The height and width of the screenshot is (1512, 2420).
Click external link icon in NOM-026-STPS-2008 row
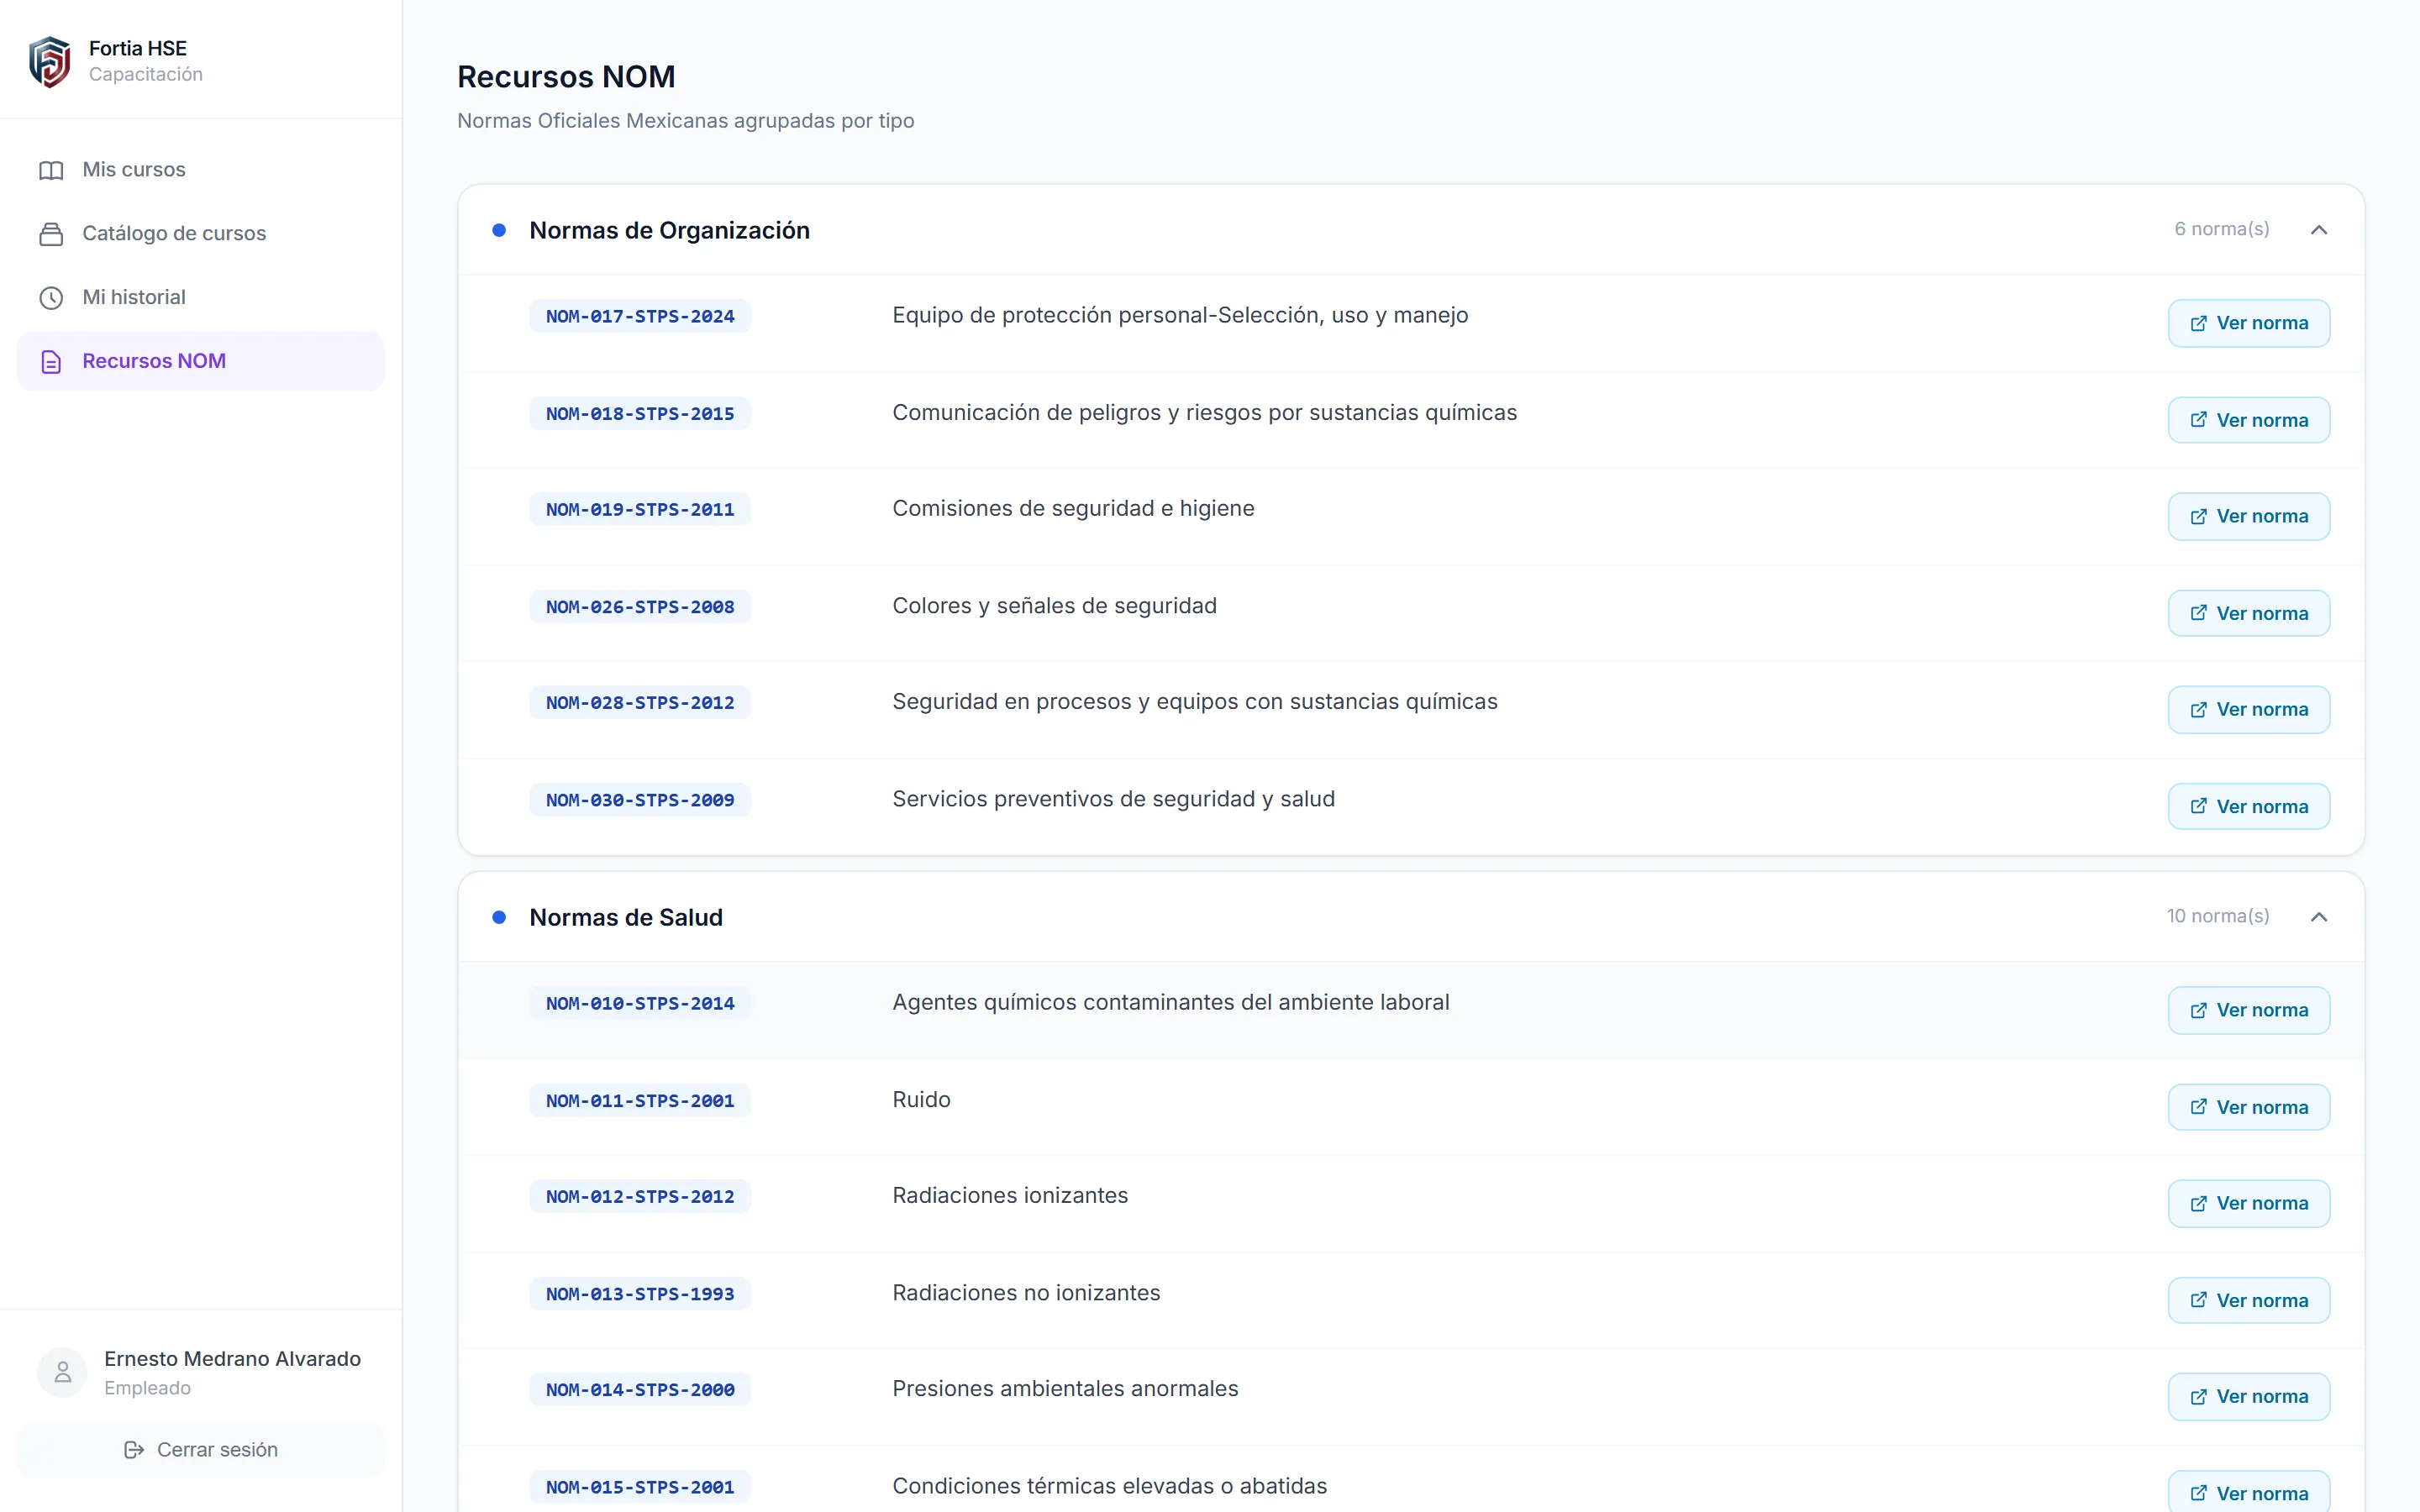coord(2198,613)
